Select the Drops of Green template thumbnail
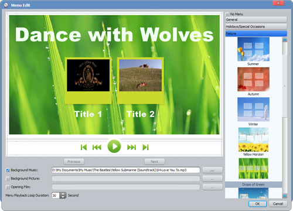Viewport: 293px width, 211px height. [x=253, y=169]
